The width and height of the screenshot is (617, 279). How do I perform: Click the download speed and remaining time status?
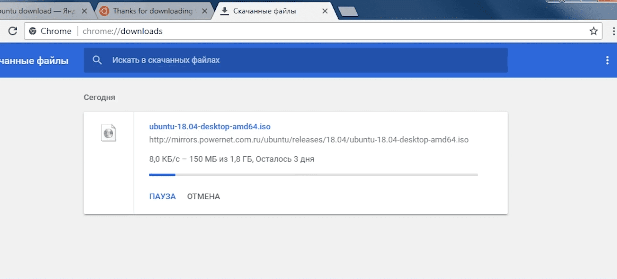pos(232,159)
